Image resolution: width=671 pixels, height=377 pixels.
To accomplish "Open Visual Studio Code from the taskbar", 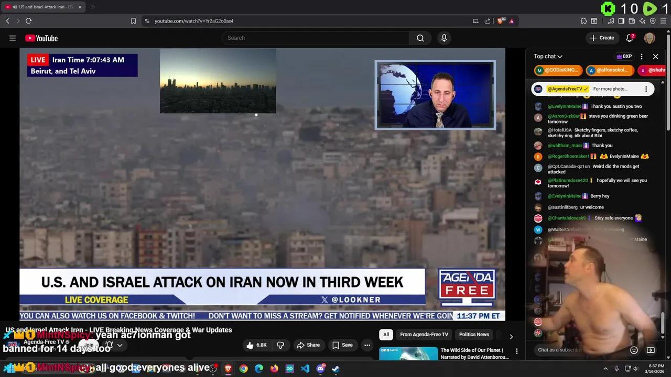I will (305, 369).
